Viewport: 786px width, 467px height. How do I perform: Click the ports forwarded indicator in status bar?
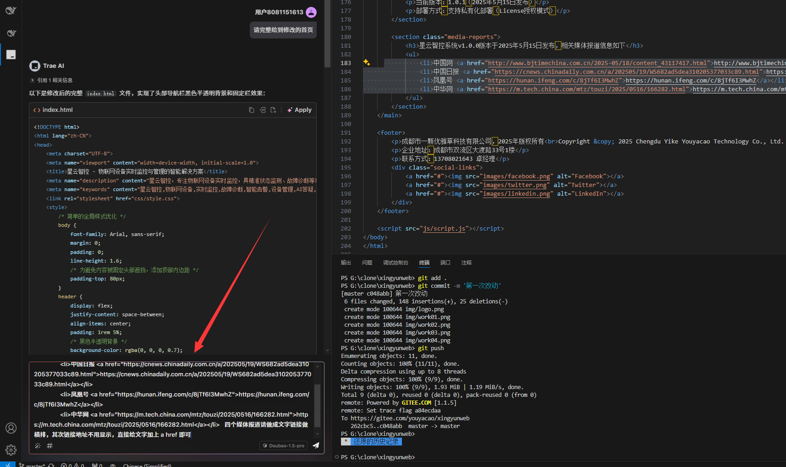point(97,465)
